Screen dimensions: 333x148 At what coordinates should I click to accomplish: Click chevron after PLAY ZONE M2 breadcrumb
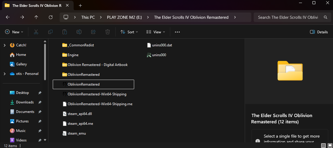(148, 17)
